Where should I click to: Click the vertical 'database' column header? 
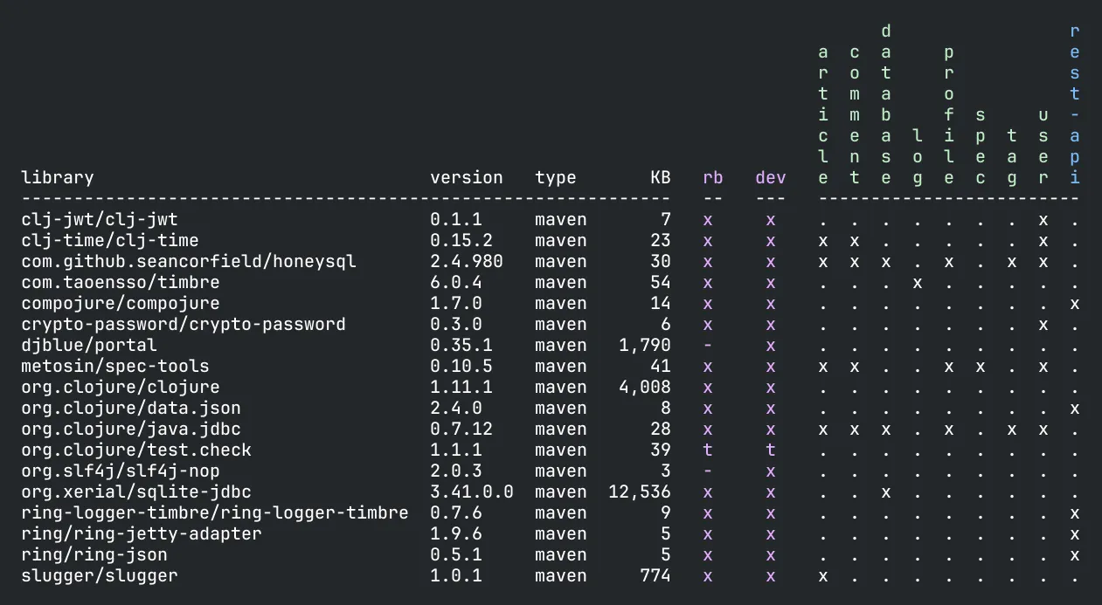(885, 104)
